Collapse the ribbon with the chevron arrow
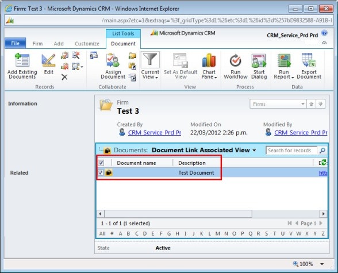Viewport: 338px width, 273px height. (324, 43)
